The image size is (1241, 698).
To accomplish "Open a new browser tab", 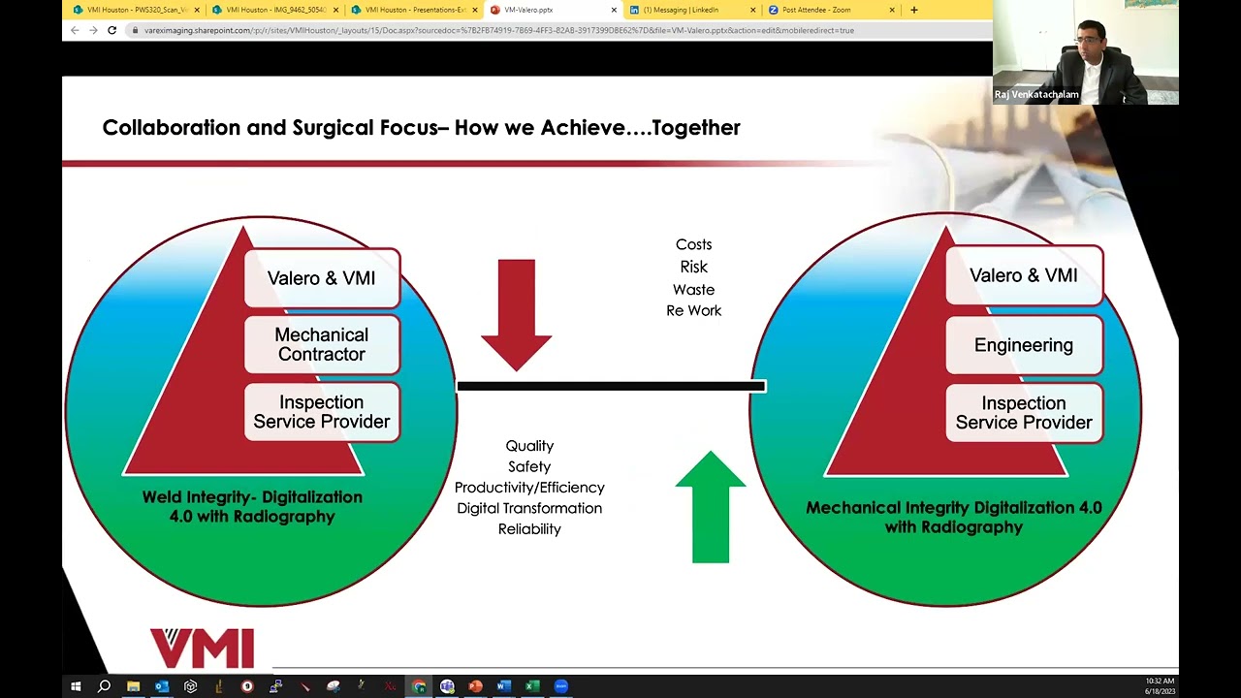I will pyautogui.click(x=913, y=10).
